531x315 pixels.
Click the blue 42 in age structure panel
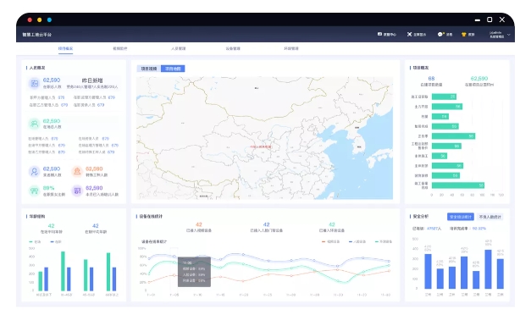(96, 225)
